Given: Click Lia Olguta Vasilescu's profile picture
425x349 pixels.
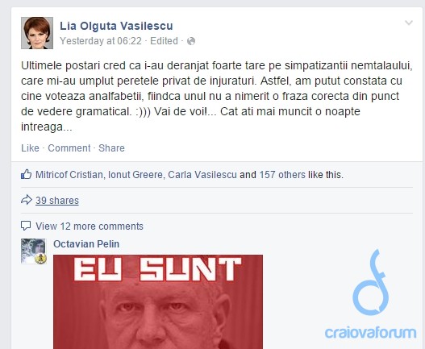Looking at the screenshot, I should [x=37, y=33].
